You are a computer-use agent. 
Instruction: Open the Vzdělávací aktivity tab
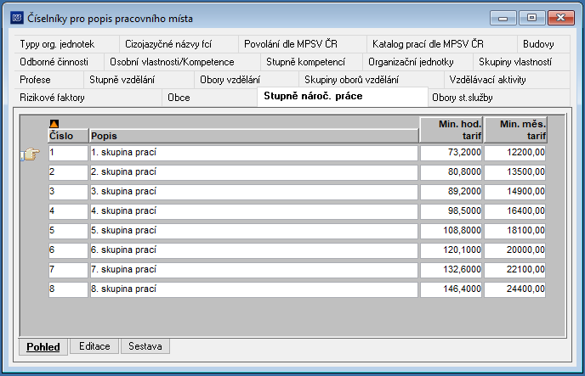pyautogui.click(x=507, y=80)
